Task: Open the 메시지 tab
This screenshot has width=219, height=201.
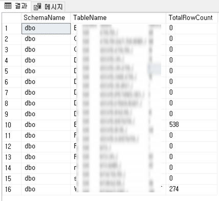Action: [48, 7]
